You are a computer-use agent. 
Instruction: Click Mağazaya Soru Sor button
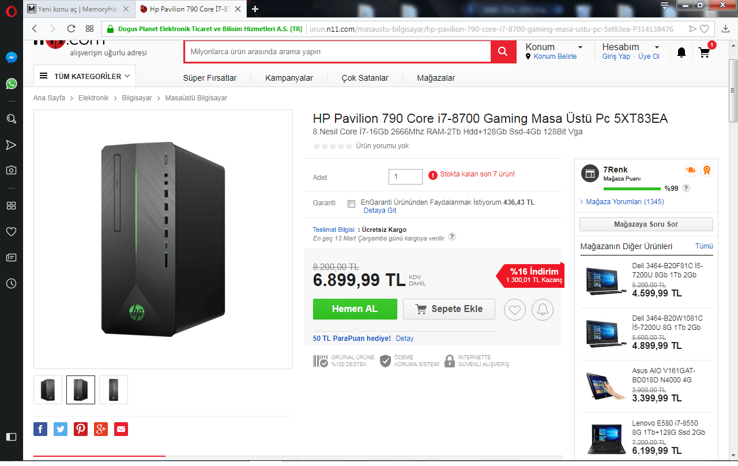(x=646, y=224)
